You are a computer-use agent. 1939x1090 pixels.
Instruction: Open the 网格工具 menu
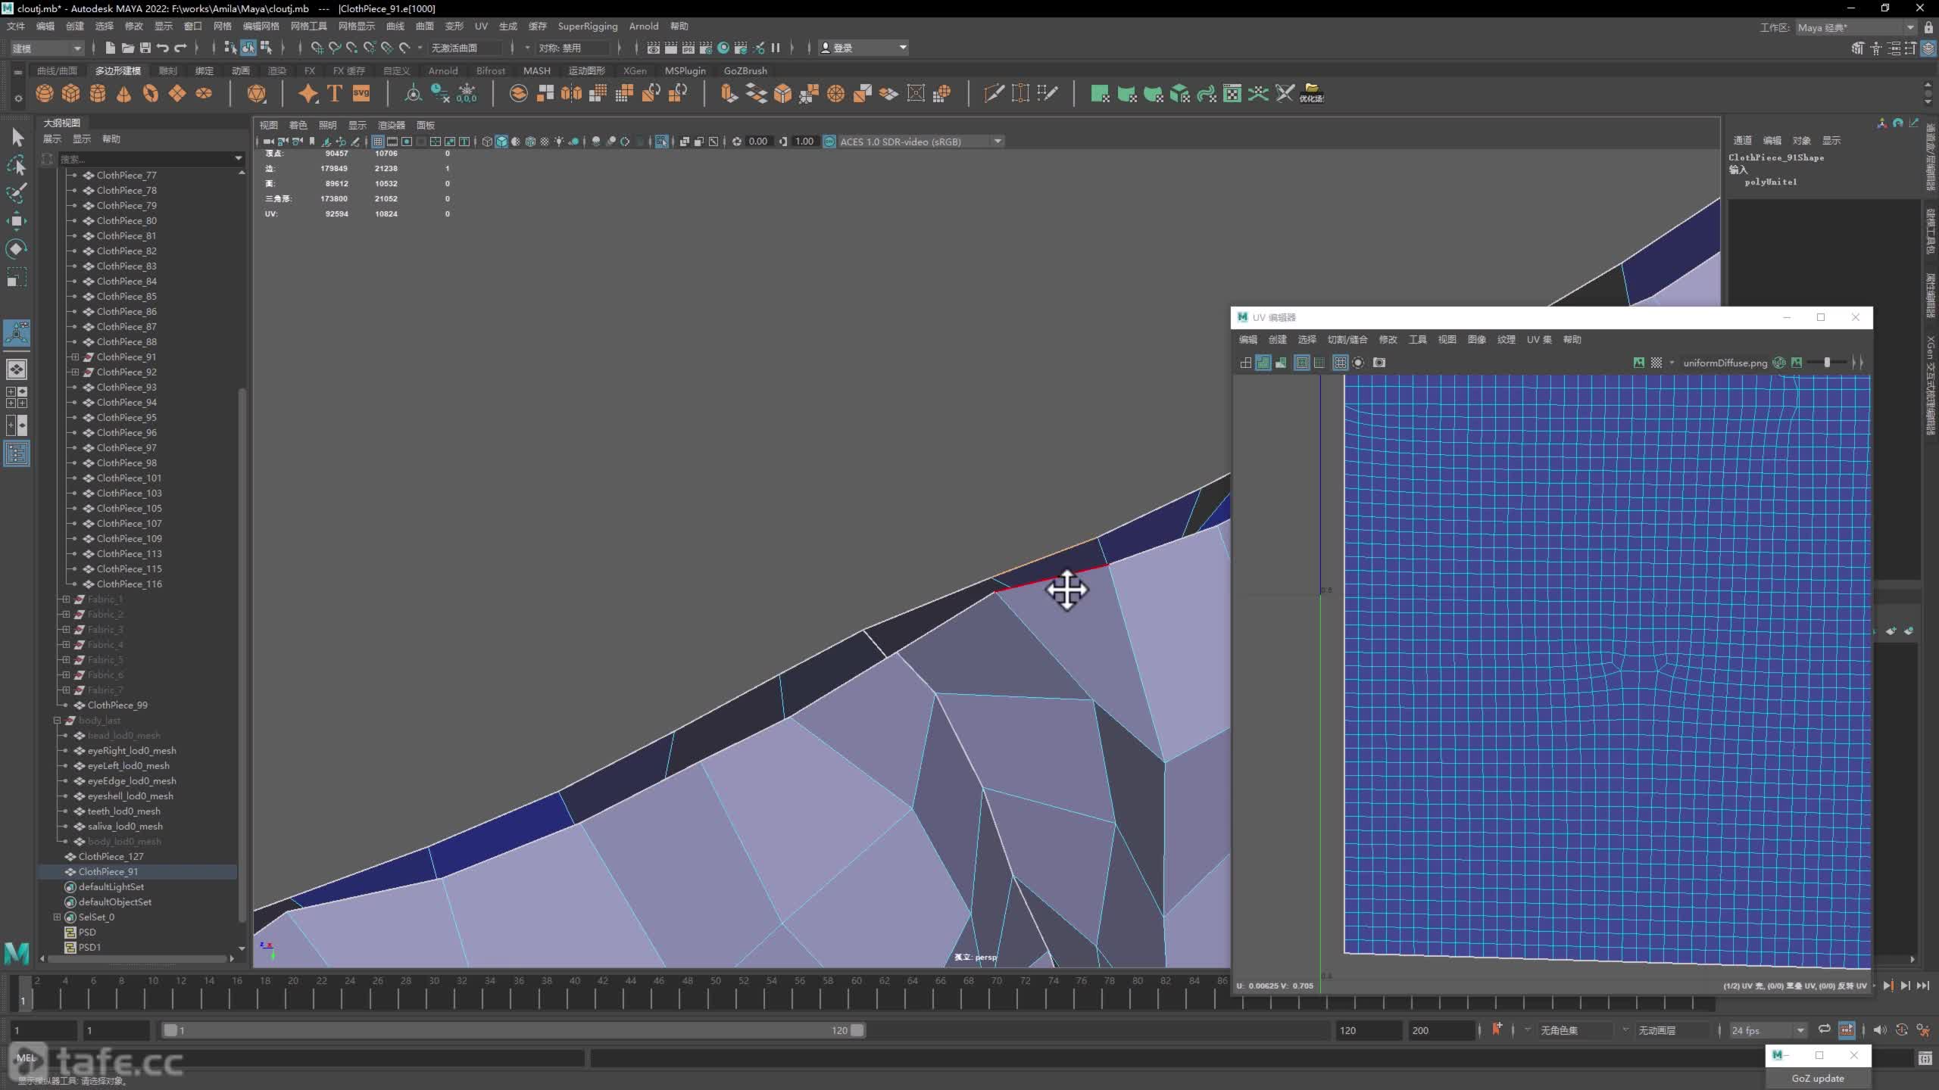308,26
